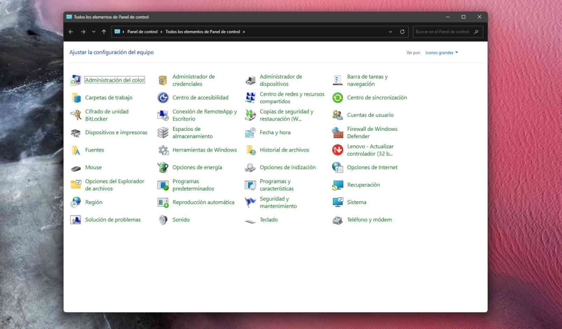Open the Sistema icon

coord(357,202)
